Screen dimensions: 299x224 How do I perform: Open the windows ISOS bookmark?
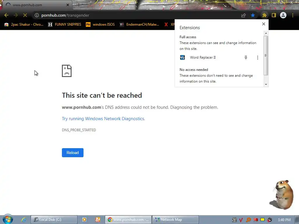[x=100, y=24]
